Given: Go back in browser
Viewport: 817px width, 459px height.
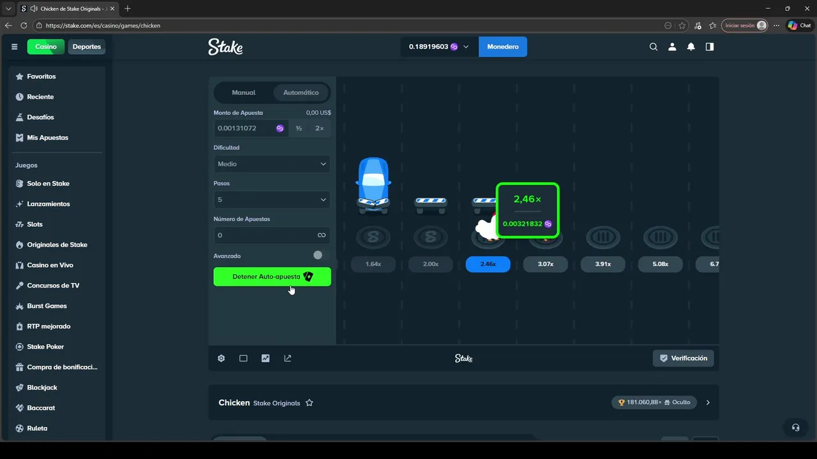Looking at the screenshot, I should pos(8,25).
